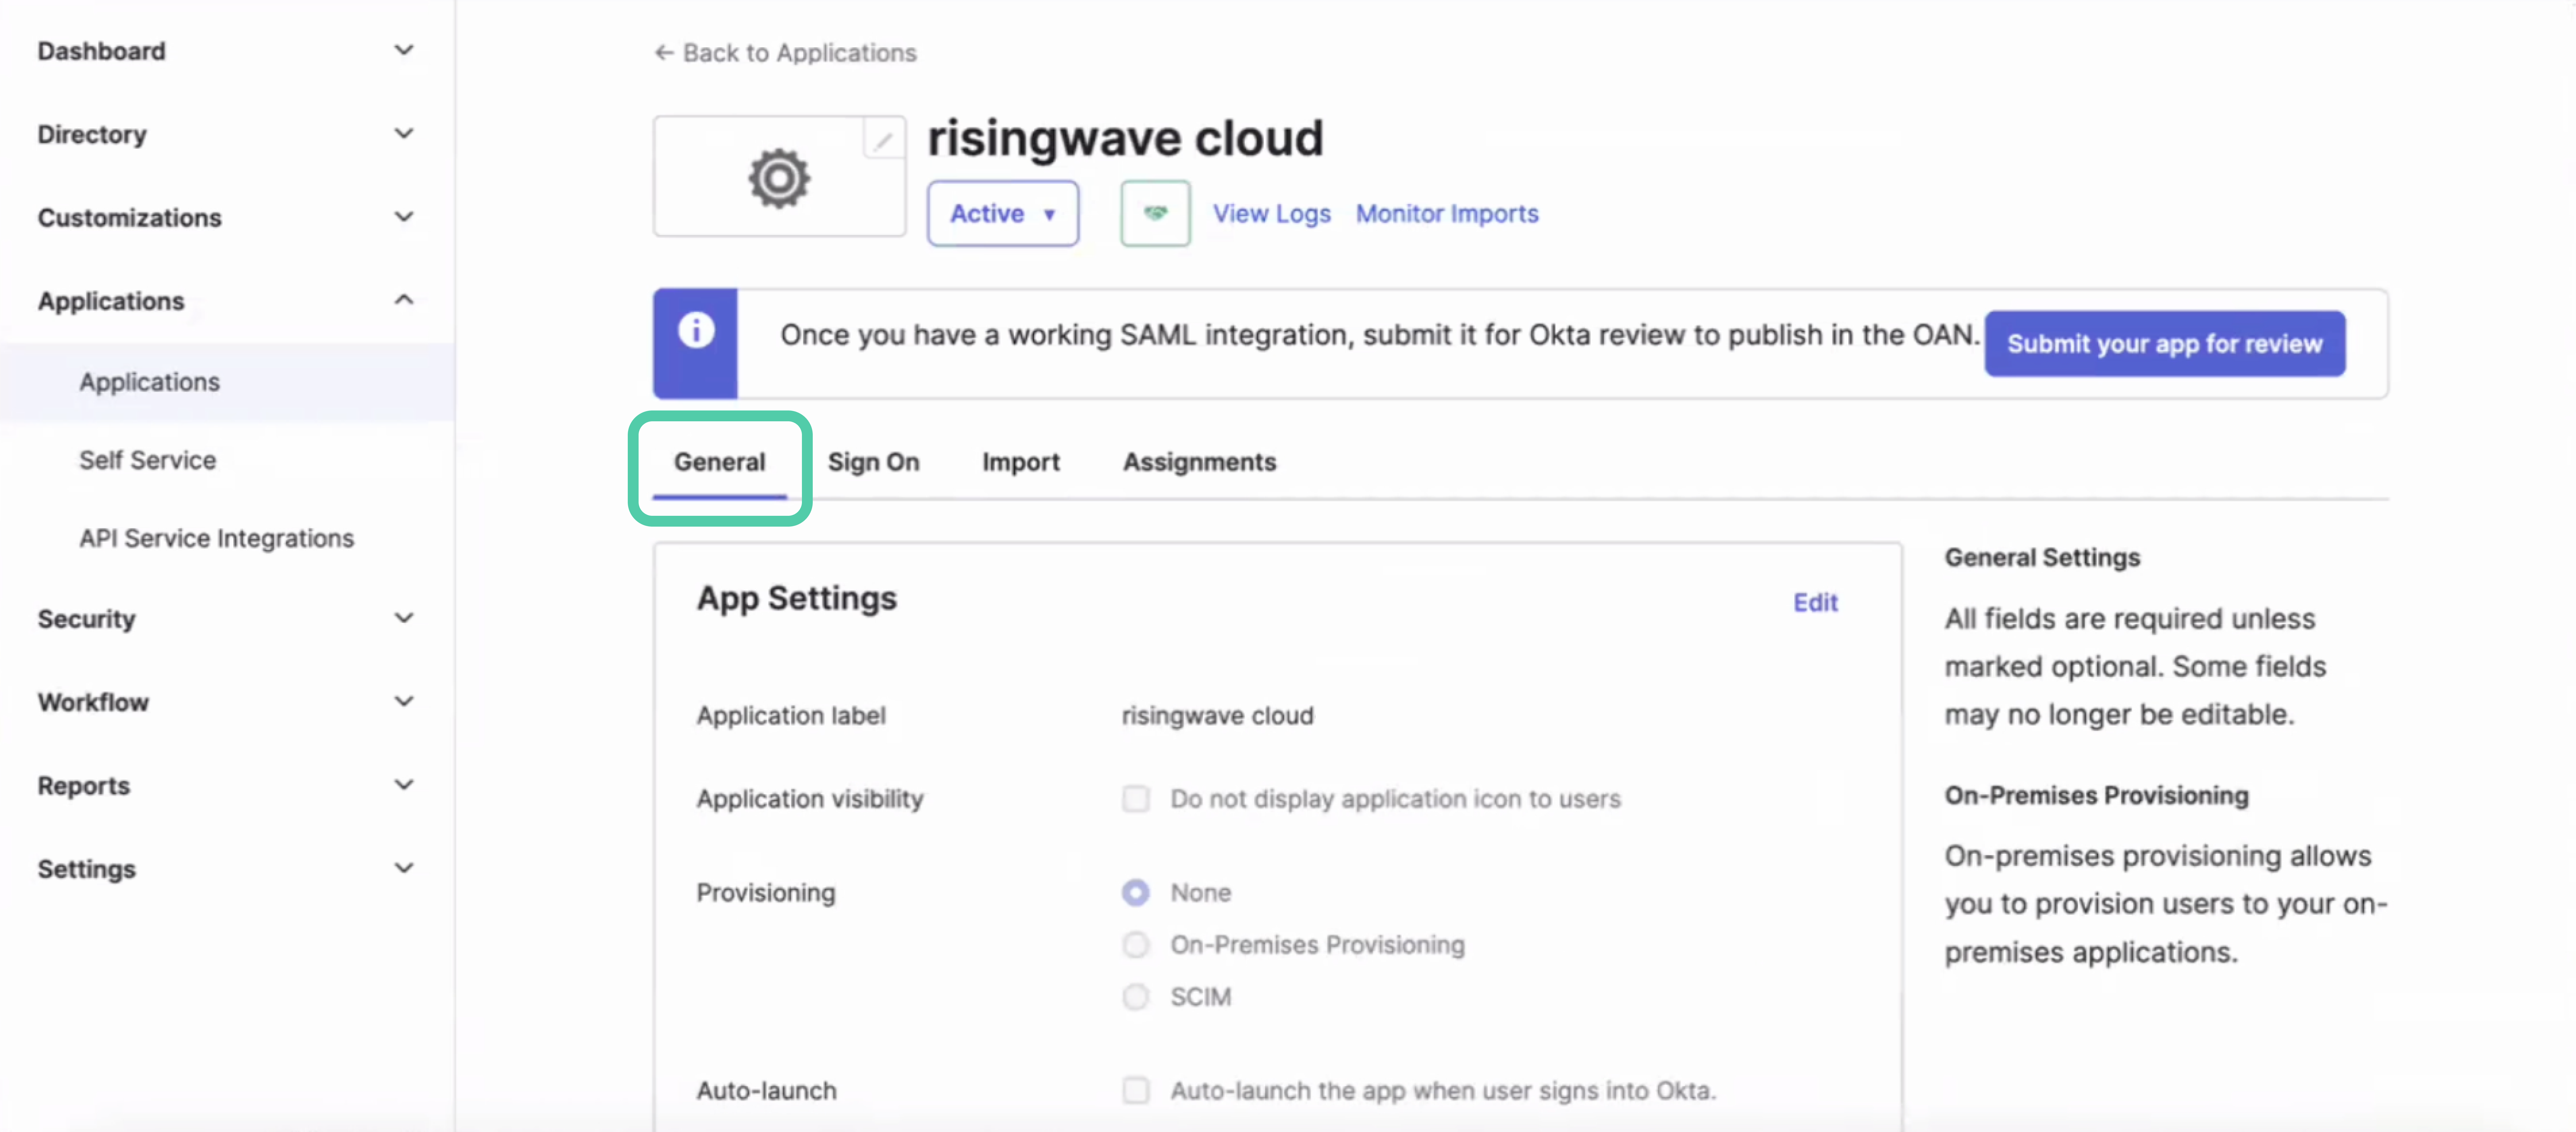Click the pencil edit-logo icon
The width and height of the screenshot is (2576, 1132).
point(883,141)
